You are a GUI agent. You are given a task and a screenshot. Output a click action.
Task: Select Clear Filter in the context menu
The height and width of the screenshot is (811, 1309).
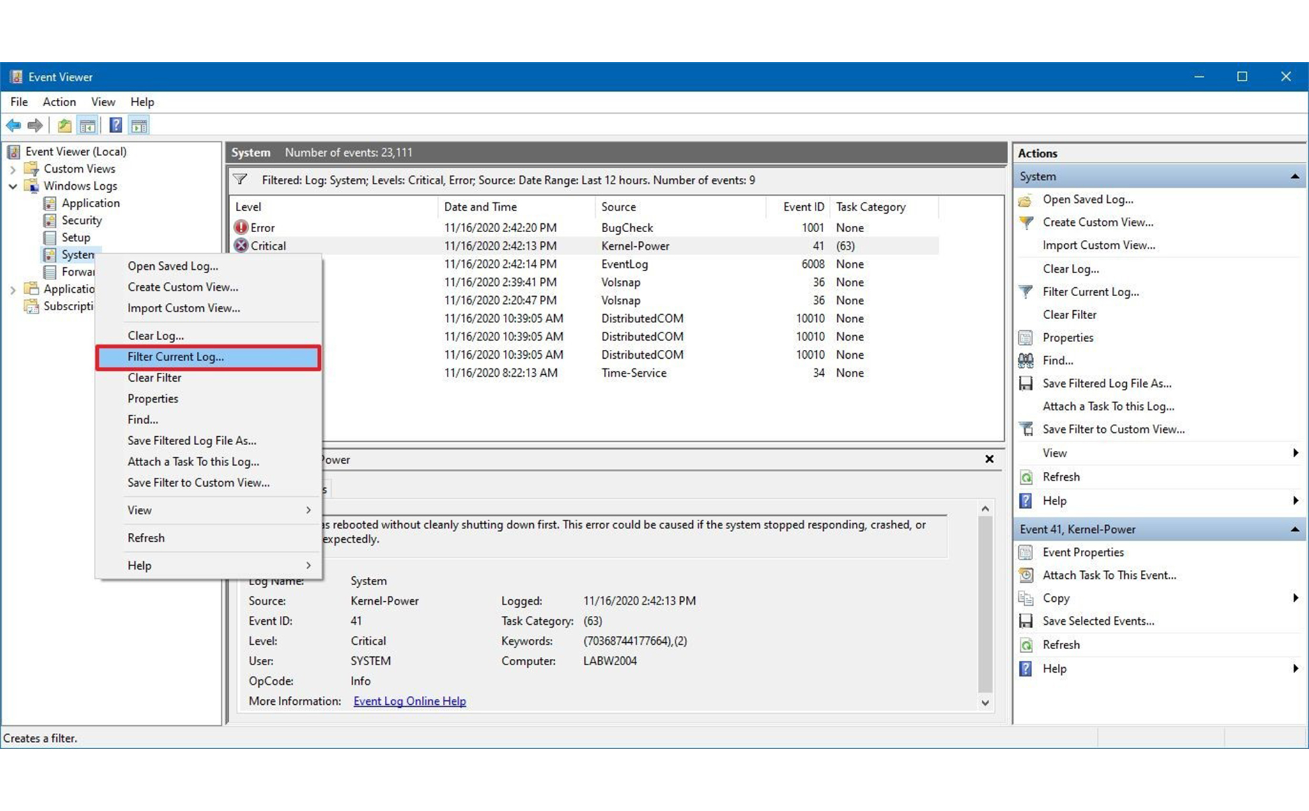154,378
